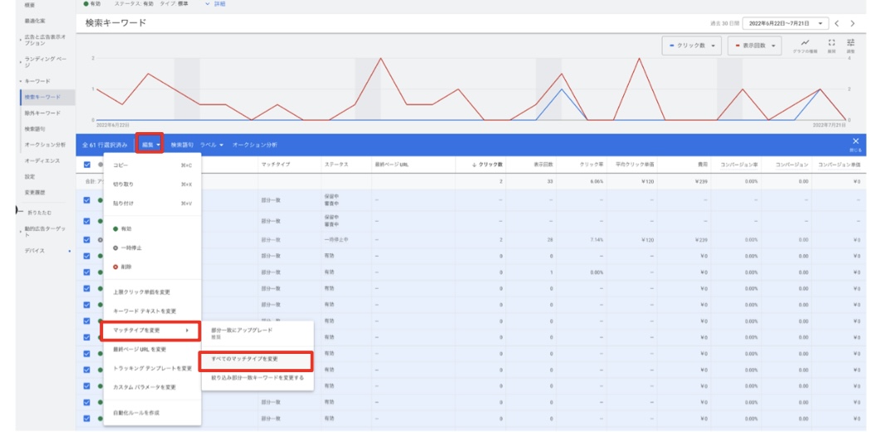
Task: Select トラッキング テンプレートを変更 menu entry
Action: 152,368
